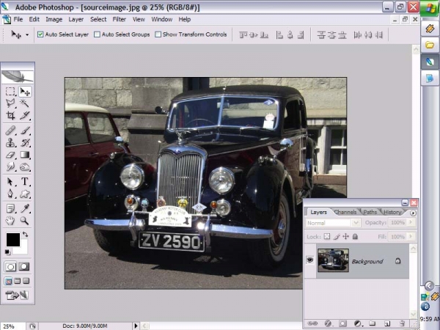This screenshot has width=440, height=330.
Task: Click the add layer style icon
Action: coord(328,323)
